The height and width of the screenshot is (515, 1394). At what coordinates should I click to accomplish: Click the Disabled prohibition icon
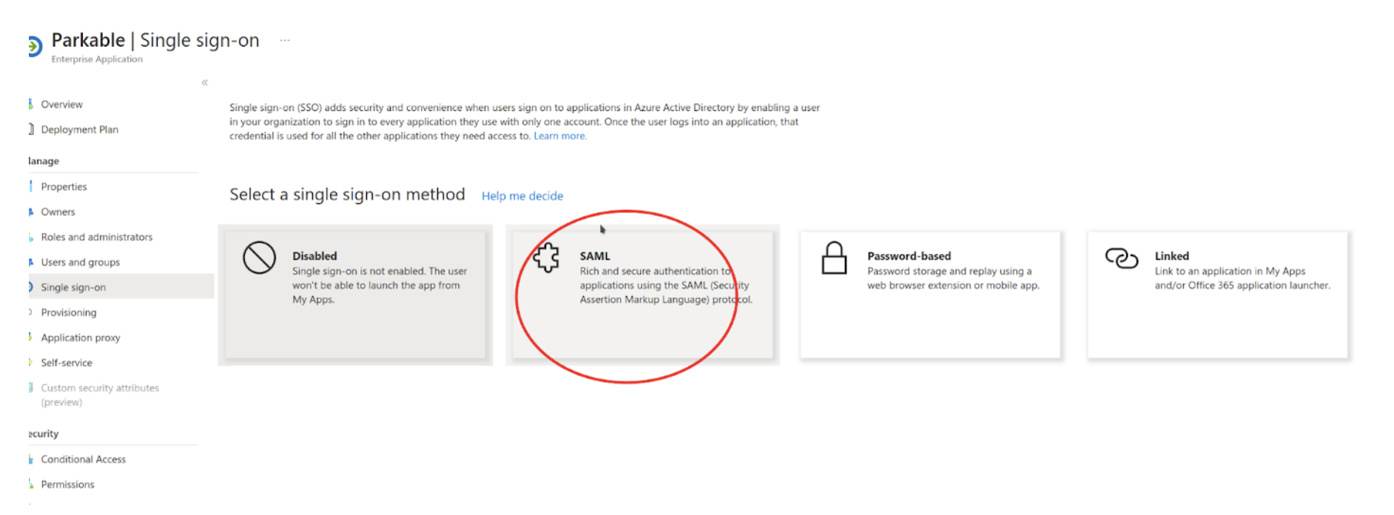259,258
